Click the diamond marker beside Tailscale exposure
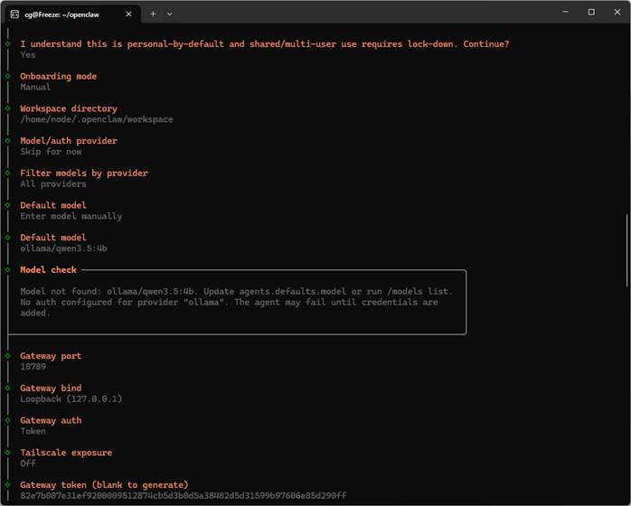631x506 pixels. [x=8, y=453]
